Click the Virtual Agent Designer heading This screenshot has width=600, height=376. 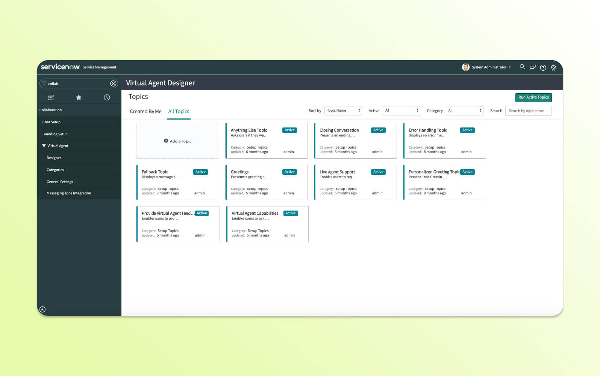click(160, 83)
